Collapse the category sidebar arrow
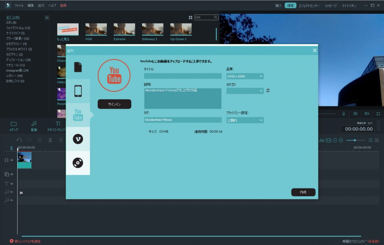 [x=47, y=17]
